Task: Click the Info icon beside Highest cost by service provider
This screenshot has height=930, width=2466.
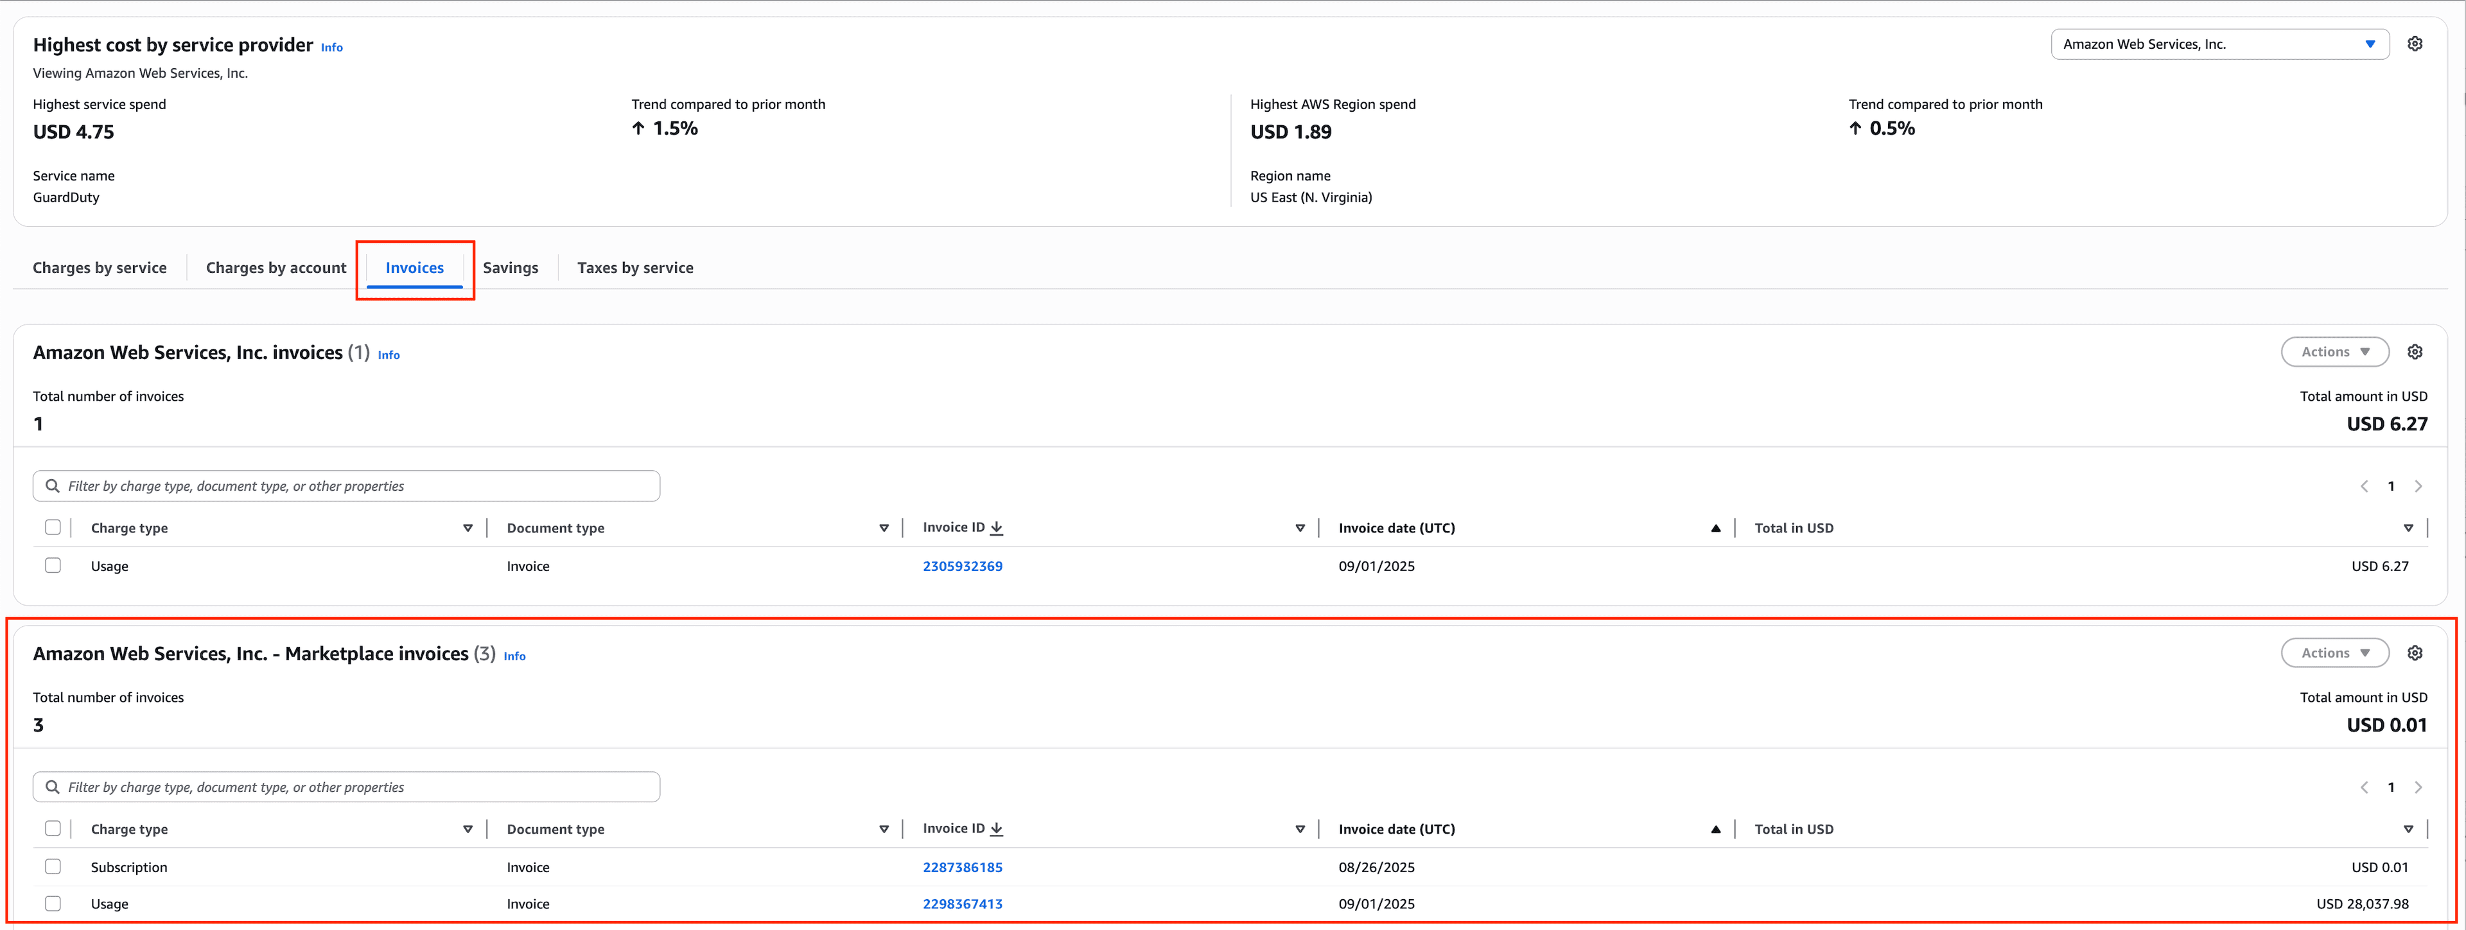Action: [x=330, y=46]
